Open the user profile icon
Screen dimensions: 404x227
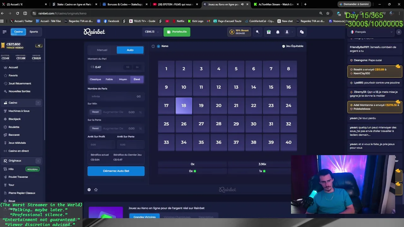pos(287,32)
